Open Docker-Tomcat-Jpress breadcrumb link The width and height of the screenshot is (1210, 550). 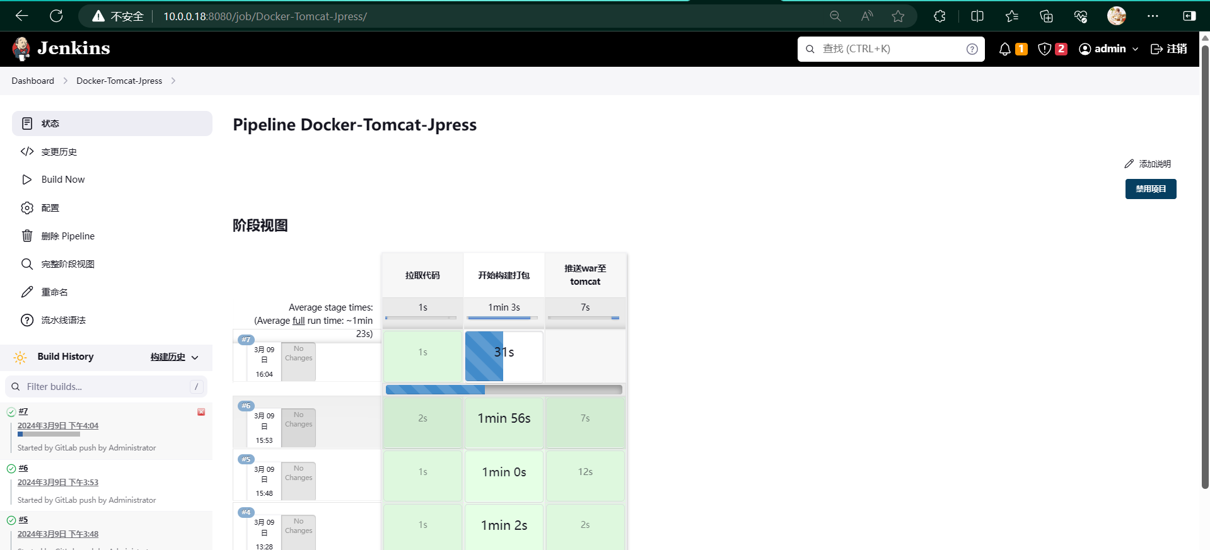(119, 81)
